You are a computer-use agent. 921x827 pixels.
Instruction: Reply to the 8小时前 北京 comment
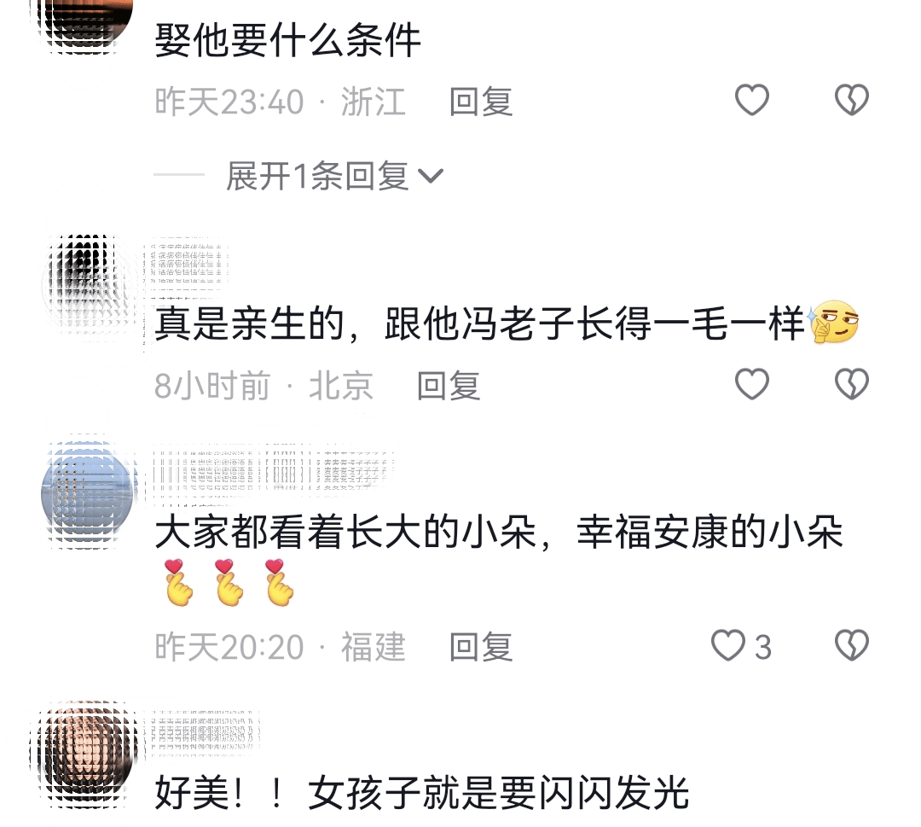tap(449, 386)
